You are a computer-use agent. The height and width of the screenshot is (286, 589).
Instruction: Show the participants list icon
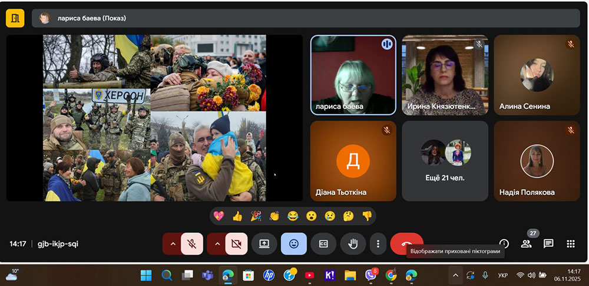[x=526, y=244]
